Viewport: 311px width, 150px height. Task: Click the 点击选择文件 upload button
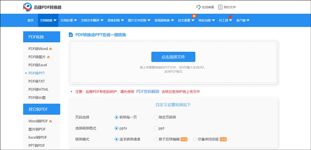point(173,57)
